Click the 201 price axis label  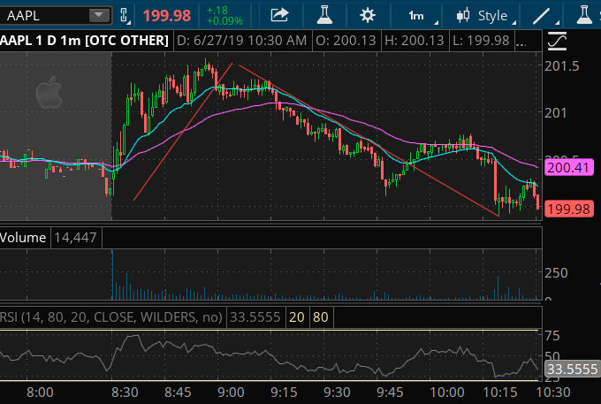pos(555,113)
